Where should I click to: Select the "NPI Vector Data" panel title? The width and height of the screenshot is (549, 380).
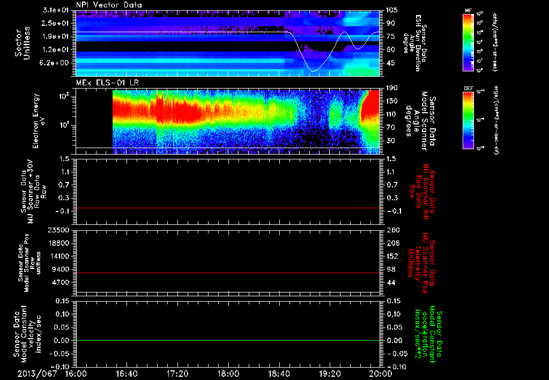click(x=109, y=5)
